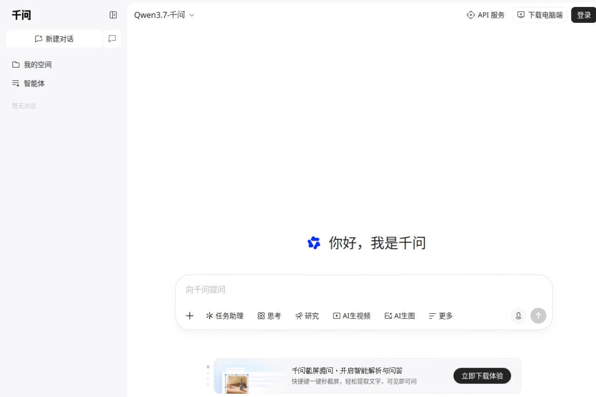
Task: Click the 快捷键一键秒截屏 banner subtitle
Action: pyautogui.click(x=354, y=382)
